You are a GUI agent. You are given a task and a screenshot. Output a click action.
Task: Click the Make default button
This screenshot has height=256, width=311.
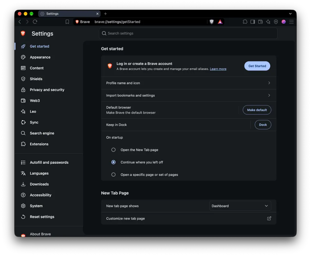point(257,110)
